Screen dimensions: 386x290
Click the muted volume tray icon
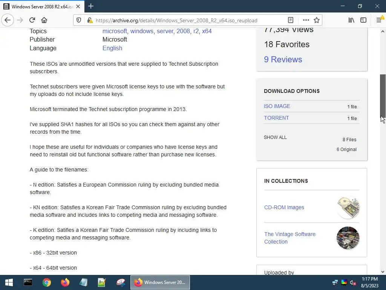click(x=353, y=282)
